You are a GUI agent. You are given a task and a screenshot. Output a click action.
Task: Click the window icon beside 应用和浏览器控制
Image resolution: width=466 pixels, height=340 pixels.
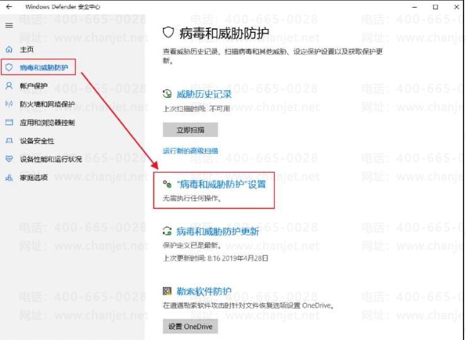(x=9, y=122)
